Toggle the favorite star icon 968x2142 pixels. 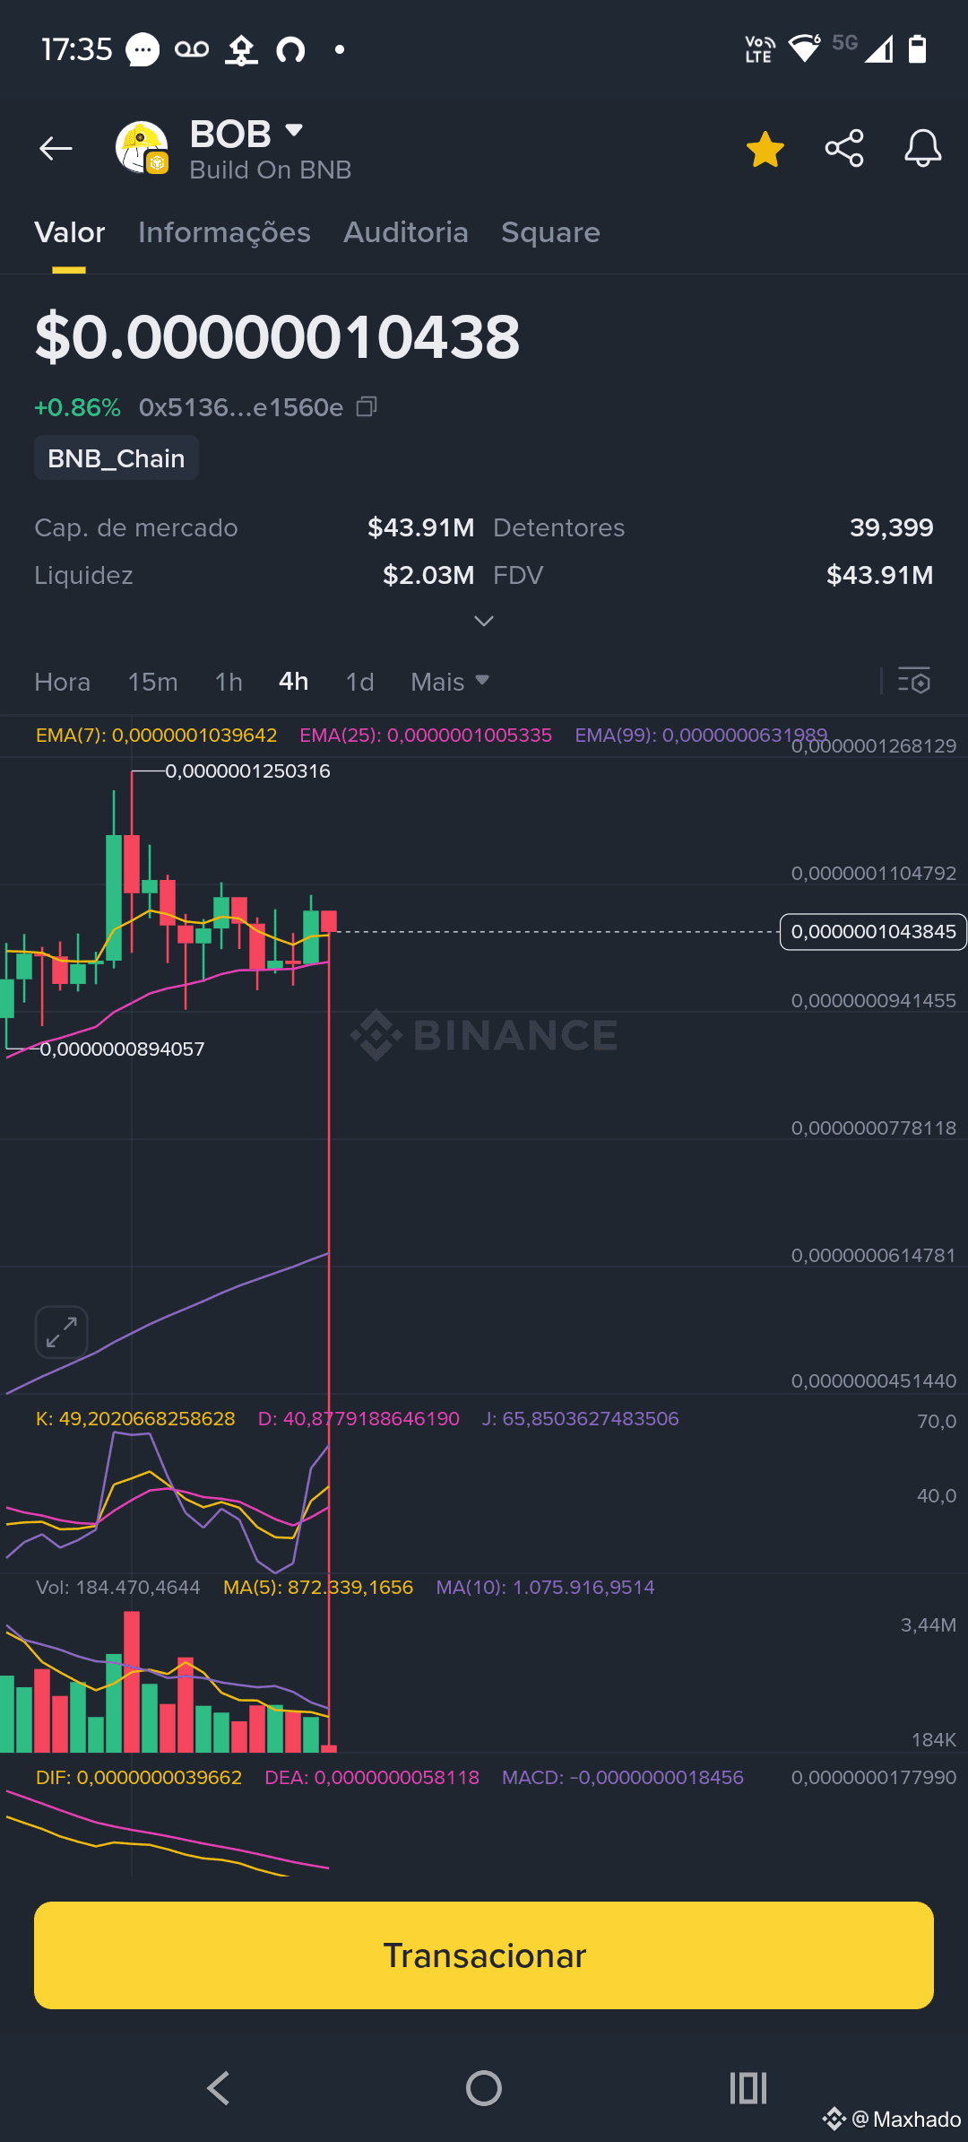point(765,149)
